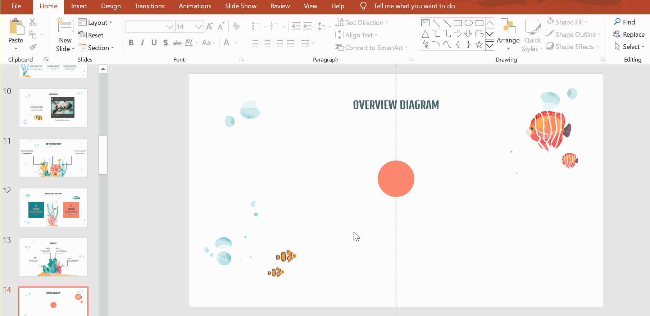
Task: Toggle Underline formatting
Action: 154,43
